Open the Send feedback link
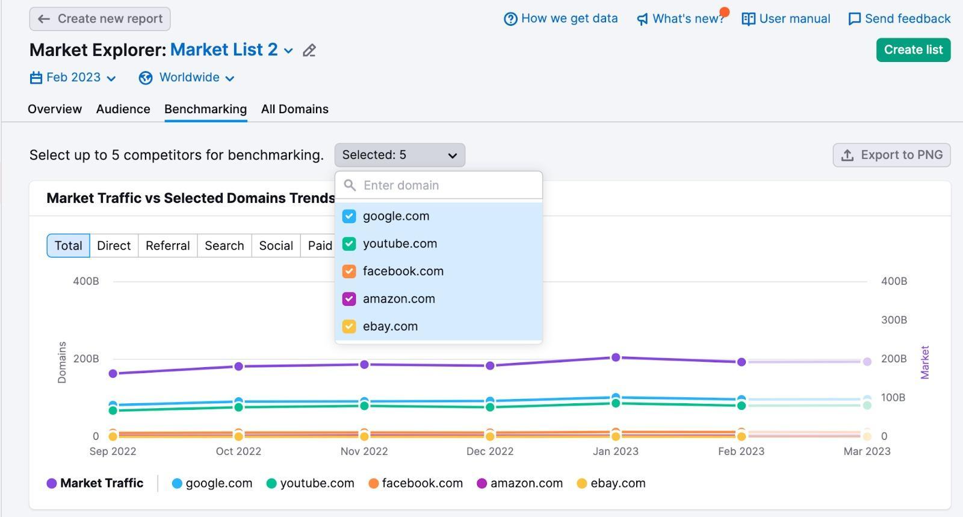The width and height of the screenshot is (963, 517). pos(899,19)
